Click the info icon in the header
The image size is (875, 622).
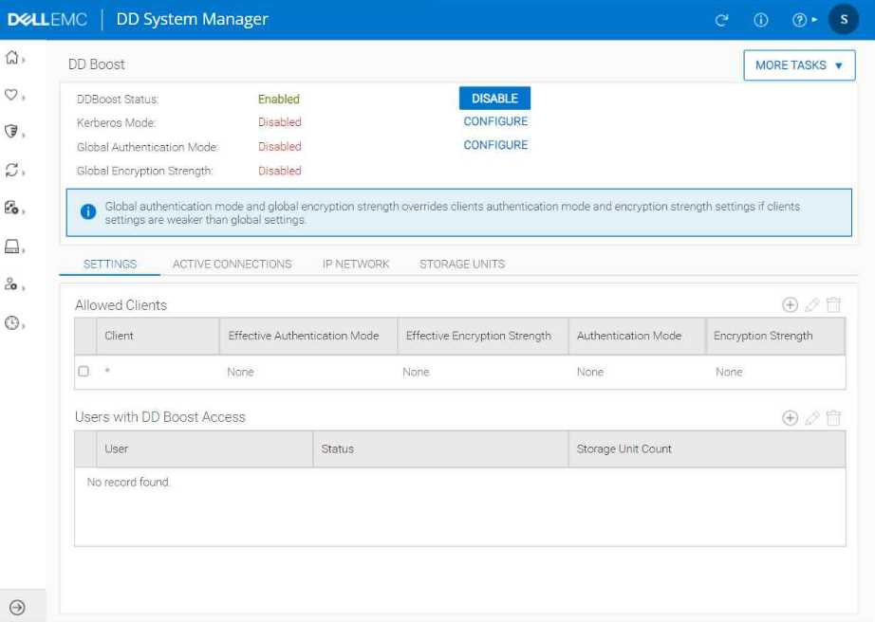coord(760,20)
